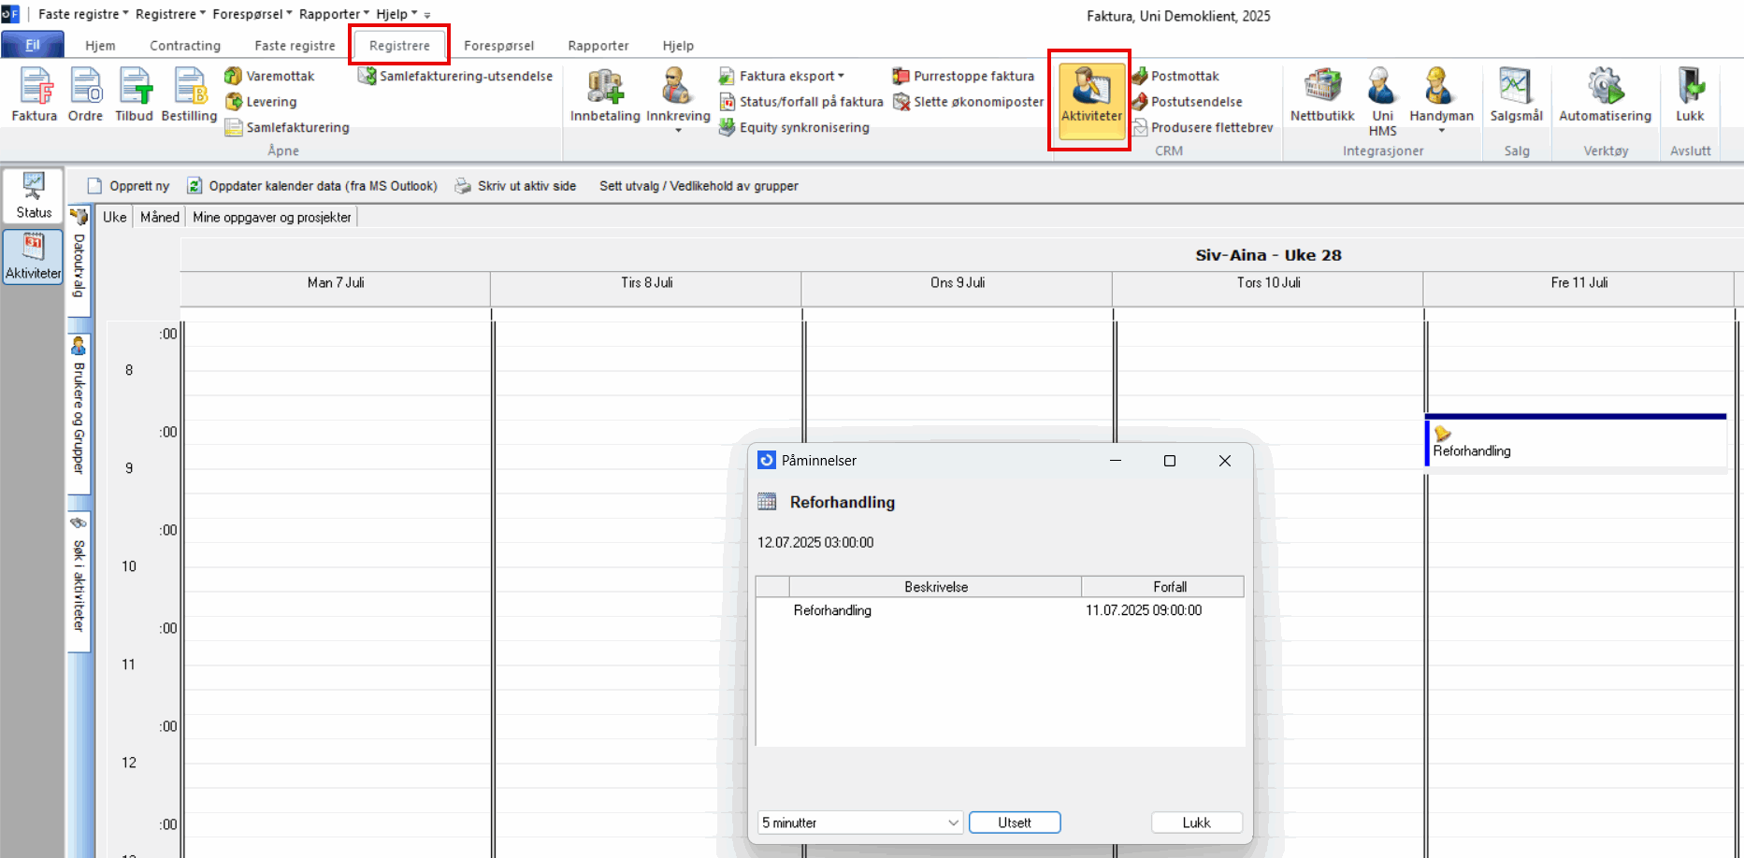Switch to the Rapporter ribbon tab

point(598,46)
